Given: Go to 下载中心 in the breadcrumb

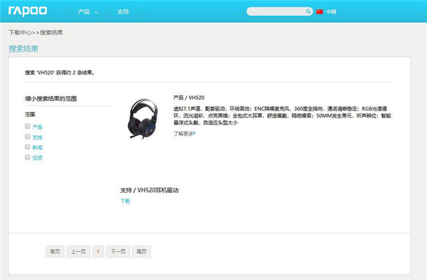Looking at the screenshot, I should 20,32.
